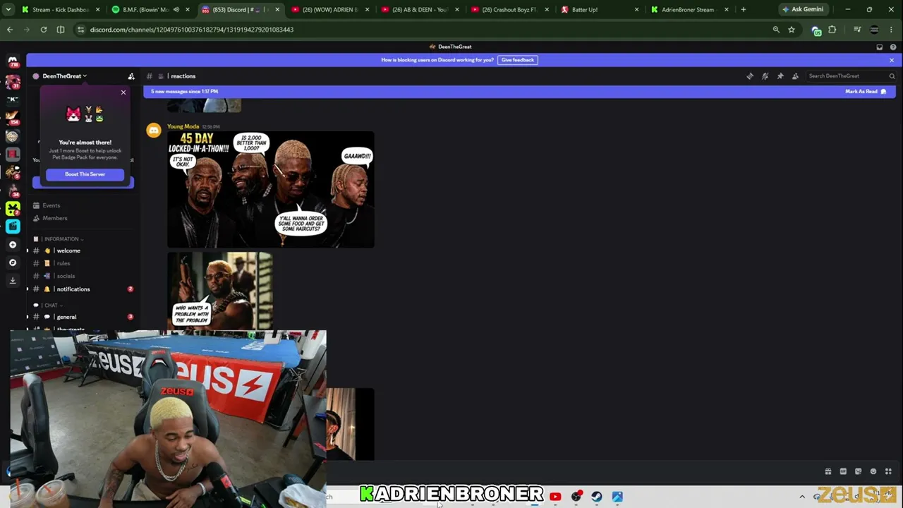903x508 pixels.
Task: Open Photos app icon in taskbar
Action: click(617, 497)
